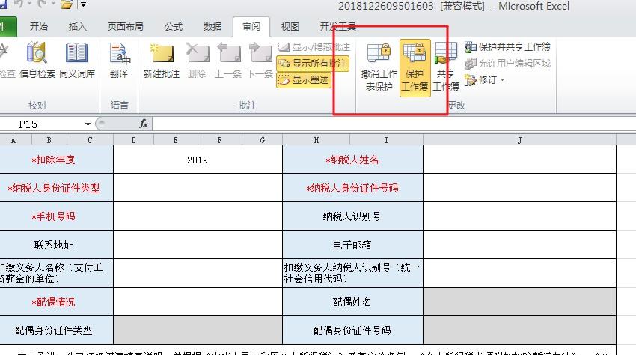The image size is (636, 355).
Task: Click the *纳税人姓名 label cell
Action: [x=352, y=160]
